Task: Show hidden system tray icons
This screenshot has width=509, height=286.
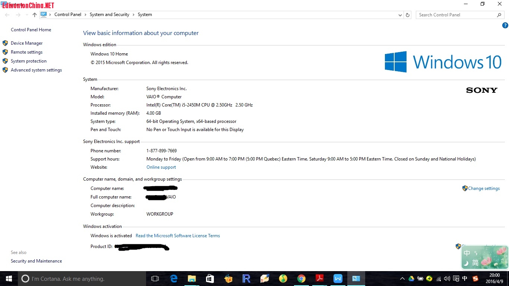Action: [x=402, y=279]
